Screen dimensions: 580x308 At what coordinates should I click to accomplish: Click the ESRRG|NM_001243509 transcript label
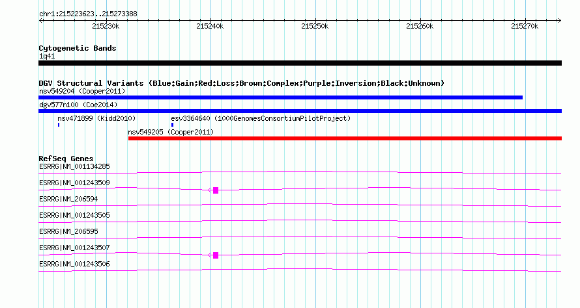74,183
